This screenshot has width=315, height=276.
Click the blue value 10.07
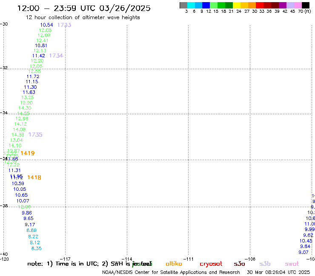pos(23,201)
